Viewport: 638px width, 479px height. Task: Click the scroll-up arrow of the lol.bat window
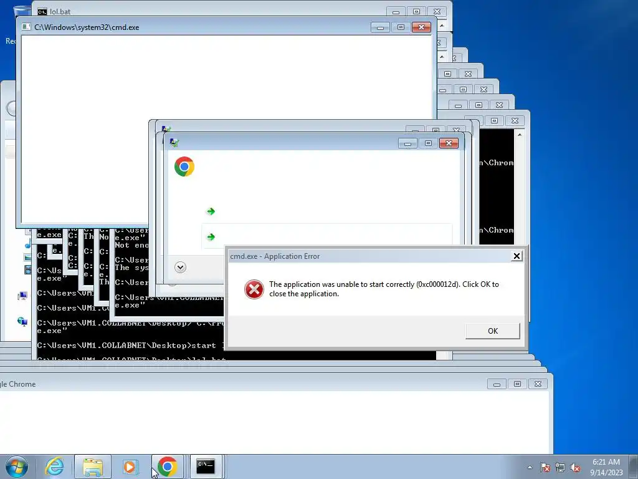[x=442, y=26]
